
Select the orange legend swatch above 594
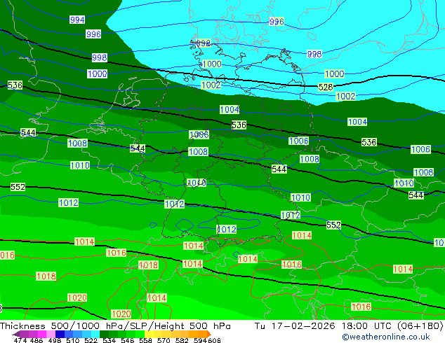point(202,334)
